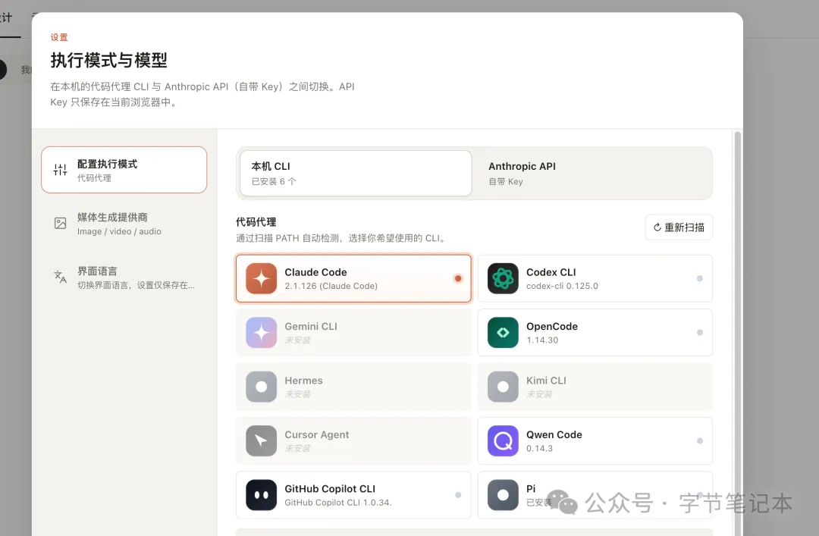
Task: Click the Gemini CLI agent name
Action: click(311, 327)
